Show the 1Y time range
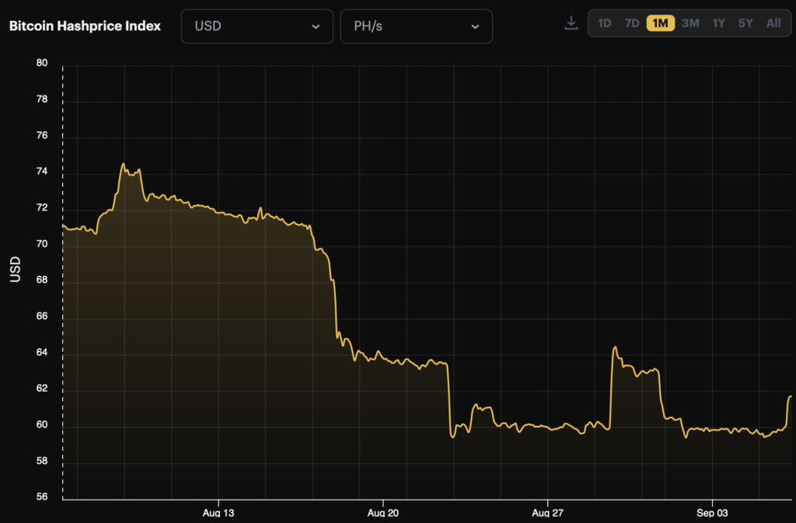 click(718, 23)
